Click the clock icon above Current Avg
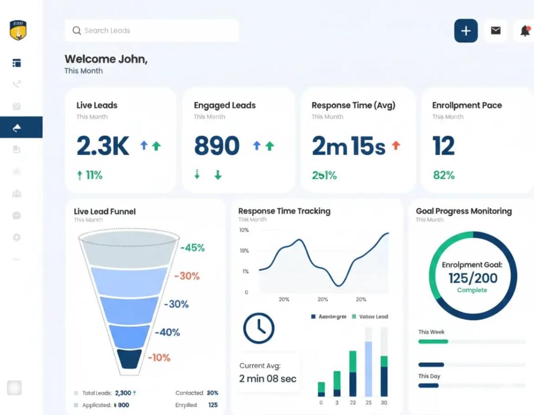Screen dimensions: 534x415 pos(258,328)
